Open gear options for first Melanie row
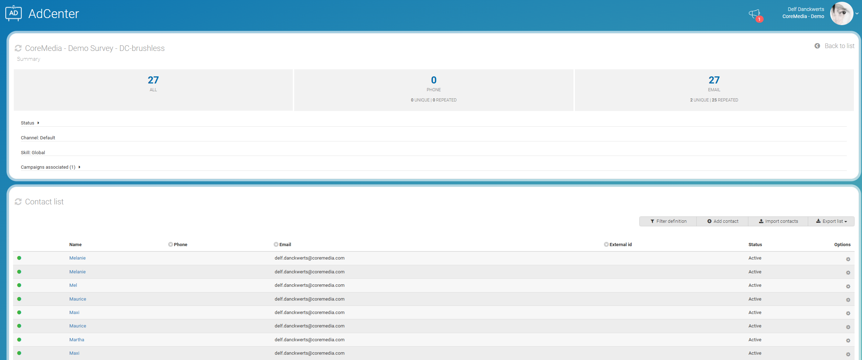 point(848,259)
